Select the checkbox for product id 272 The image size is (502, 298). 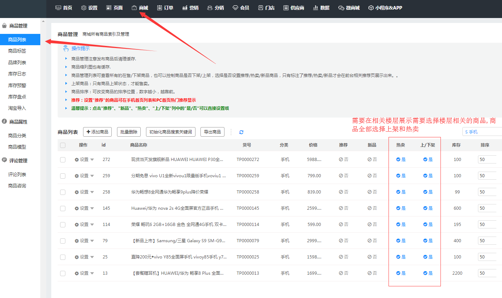tap(63, 160)
